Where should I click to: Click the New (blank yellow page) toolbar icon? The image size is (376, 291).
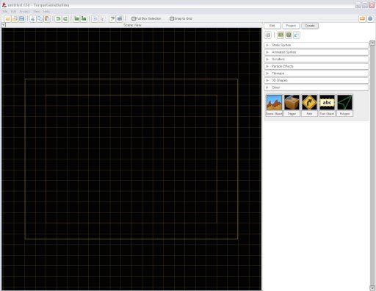[7, 18]
